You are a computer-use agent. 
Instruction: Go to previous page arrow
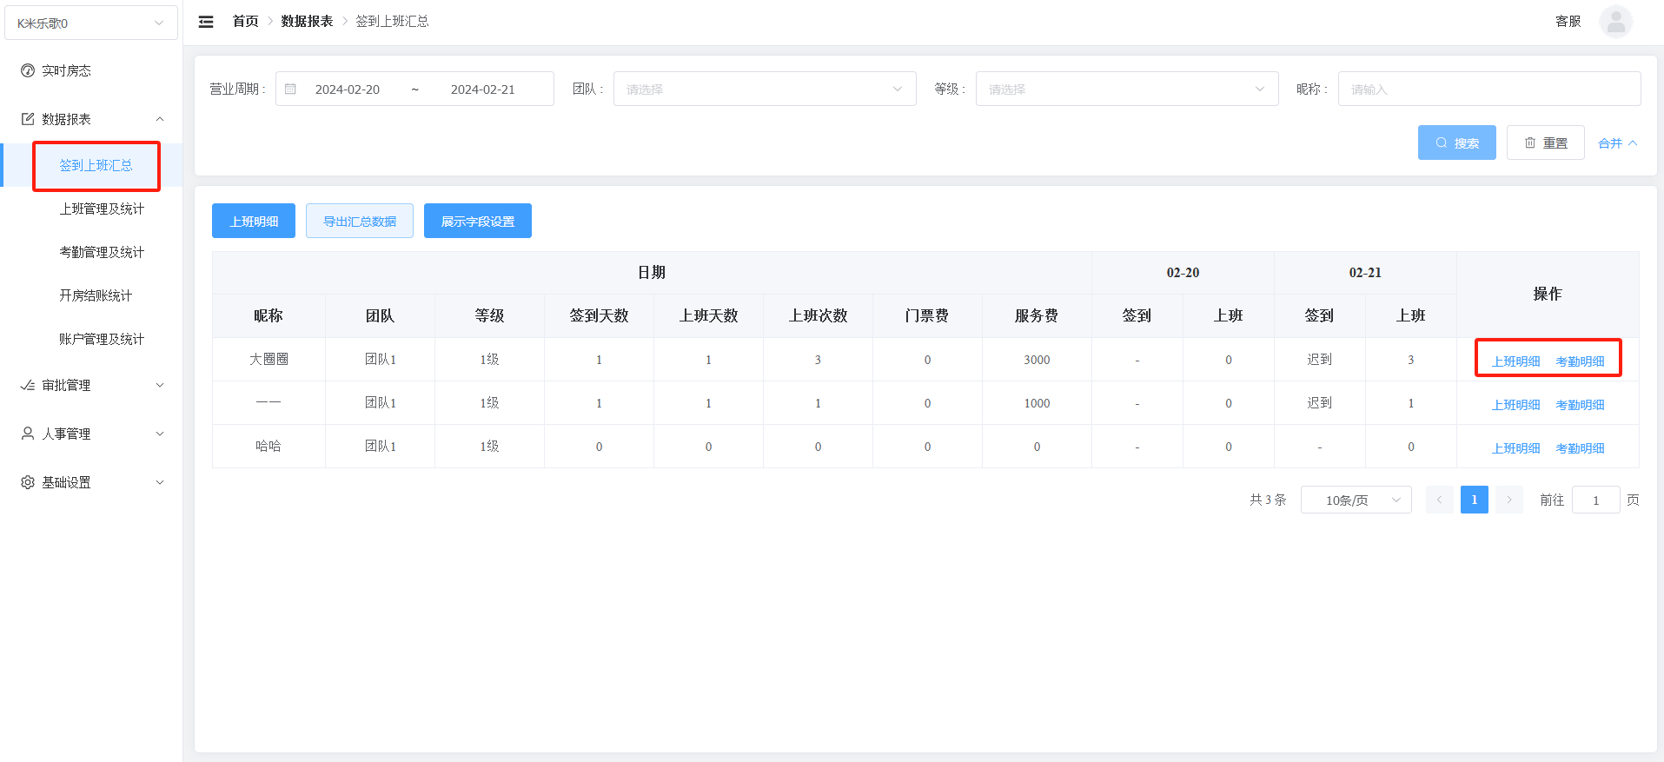tap(1440, 500)
